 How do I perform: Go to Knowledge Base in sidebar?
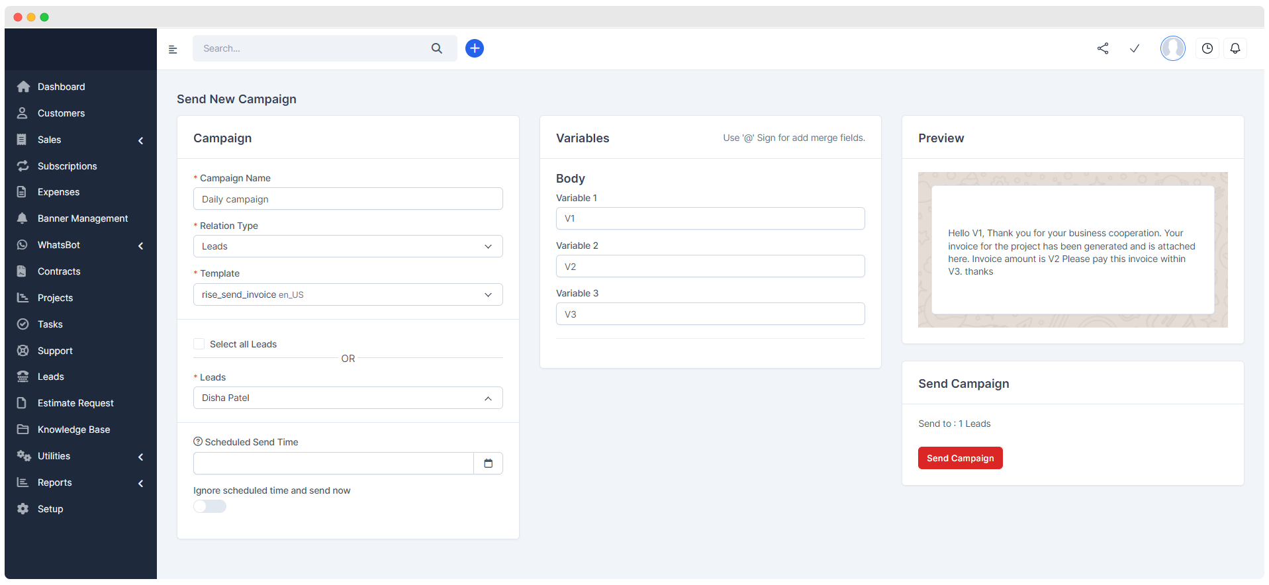73,429
